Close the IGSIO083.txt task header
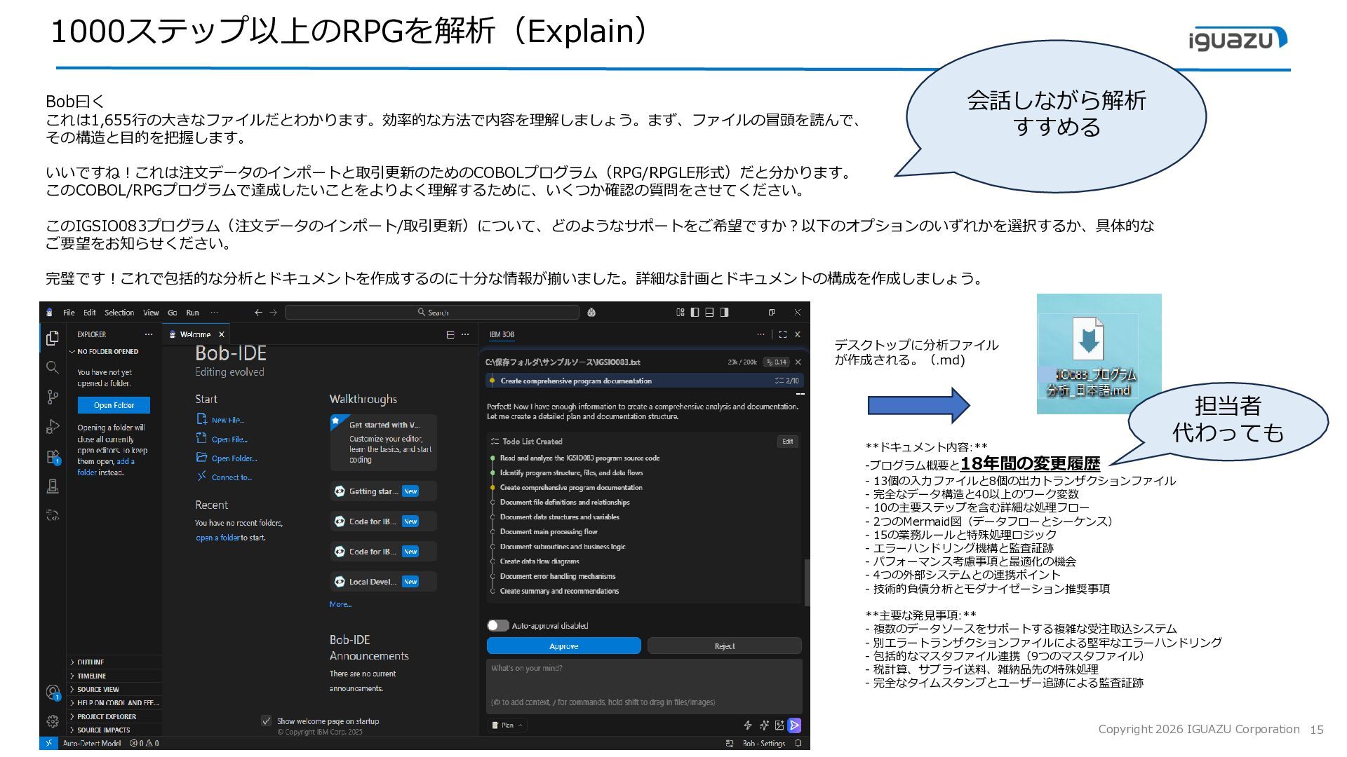 [798, 362]
